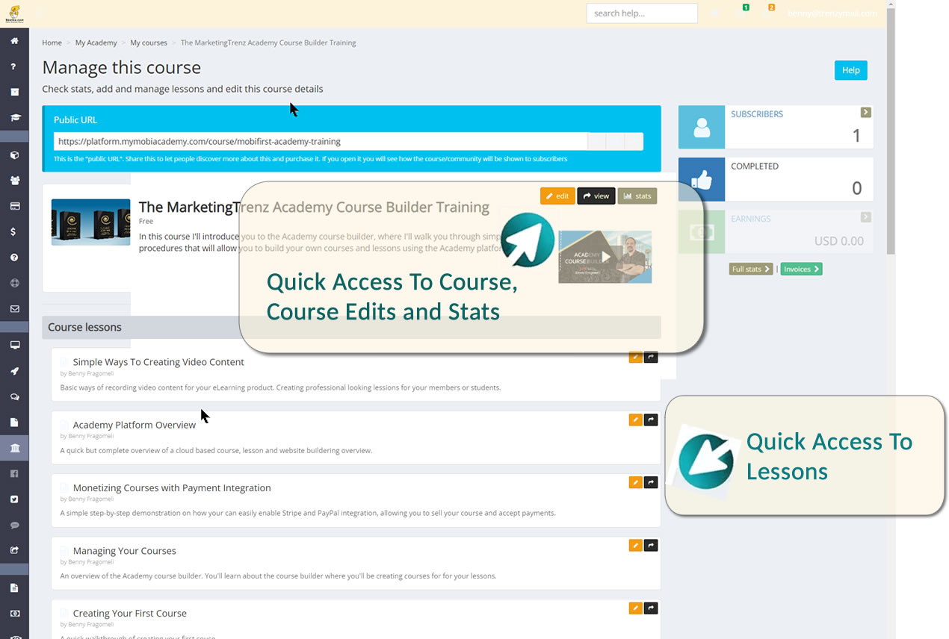This screenshot has height=639, width=949.
Task: Edit the Academy Platform Overview lesson
Action: pyautogui.click(x=635, y=420)
